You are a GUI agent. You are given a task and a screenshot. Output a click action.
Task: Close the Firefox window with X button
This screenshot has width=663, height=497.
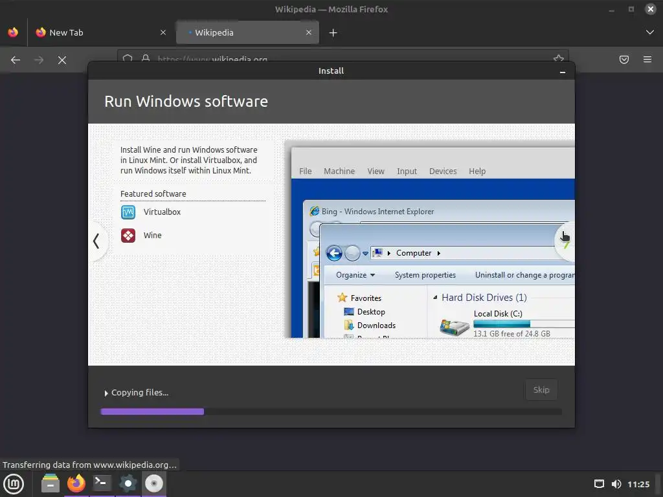[x=650, y=9]
